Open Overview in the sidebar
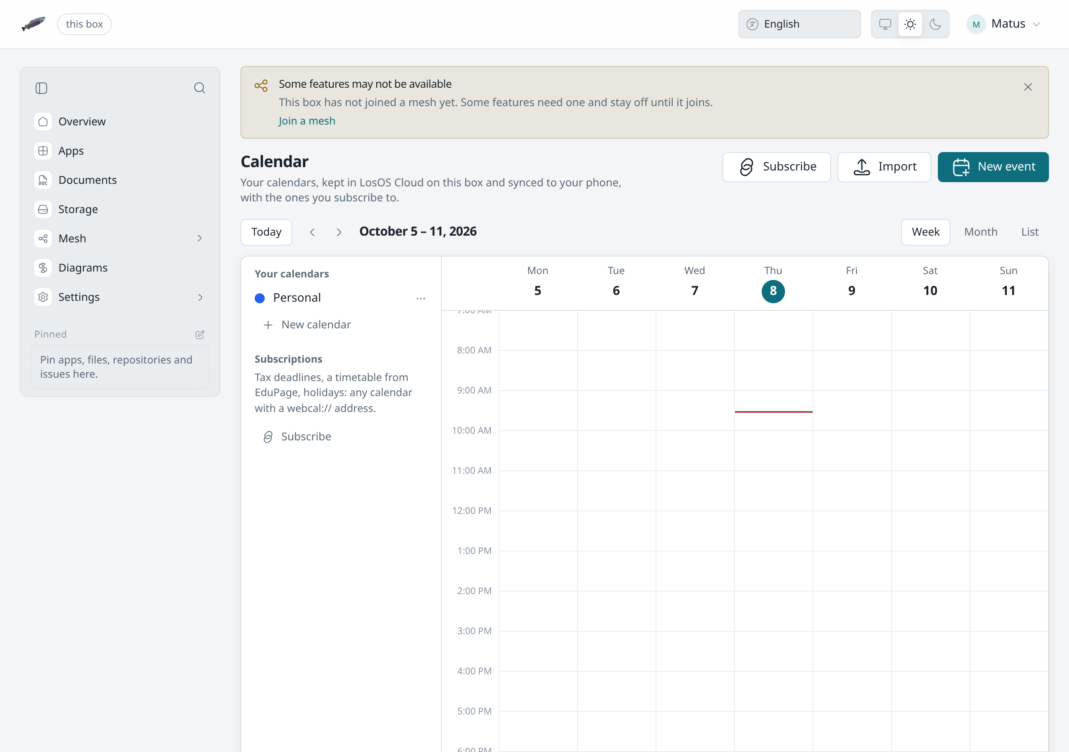Image resolution: width=1069 pixels, height=752 pixels. pos(120,122)
